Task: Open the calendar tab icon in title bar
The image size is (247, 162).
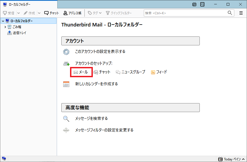Action: coord(194,4)
